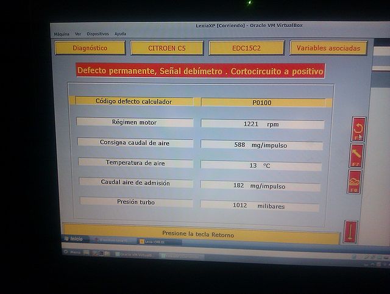Image resolution: width=390 pixels, height=294 pixels.
Task: Open the Ayuda menu
Action: tap(121, 34)
